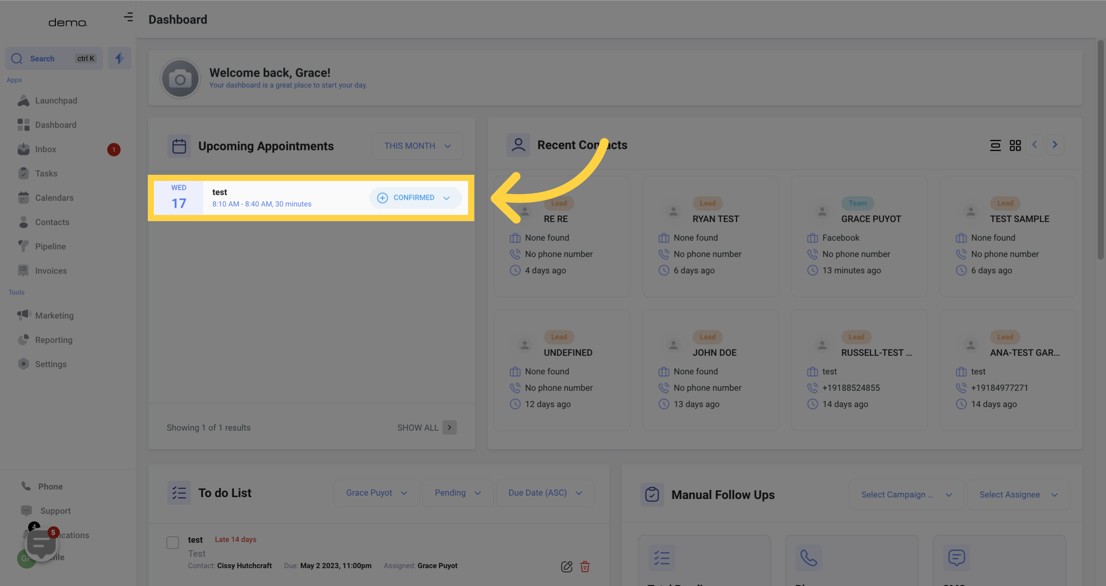
Task: Expand the CONFIRMED appointment dropdown
Action: click(x=446, y=198)
